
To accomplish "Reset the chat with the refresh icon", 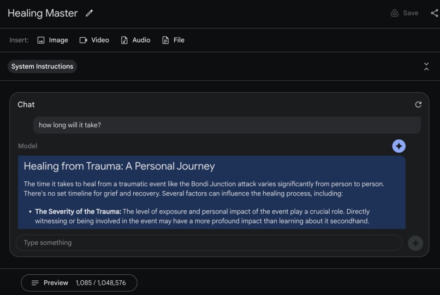I will (x=418, y=104).
